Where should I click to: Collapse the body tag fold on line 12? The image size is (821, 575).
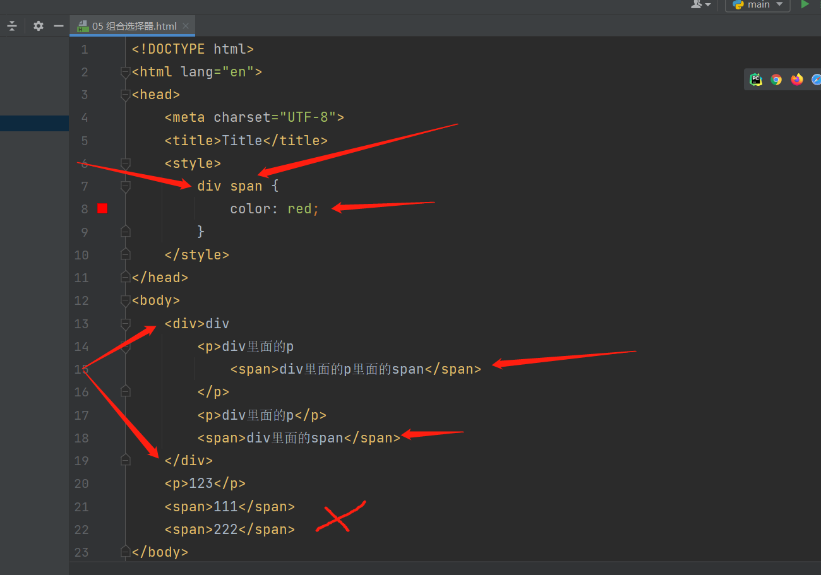pyautogui.click(x=125, y=300)
